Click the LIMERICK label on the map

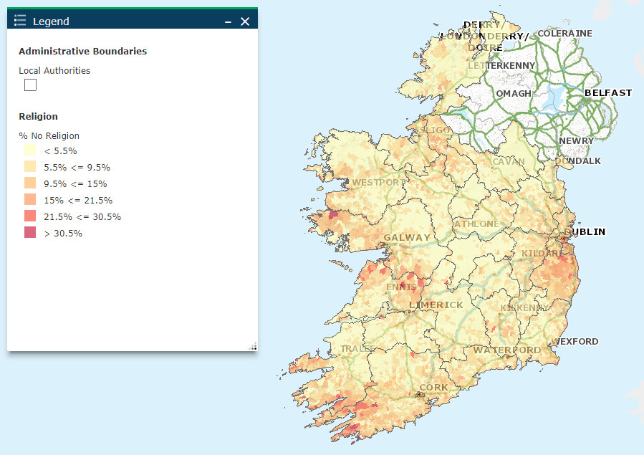(435, 305)
